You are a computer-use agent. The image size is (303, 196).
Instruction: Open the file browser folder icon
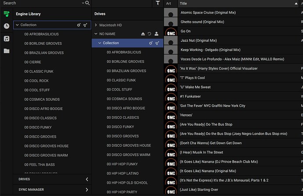tap(7, 51)
